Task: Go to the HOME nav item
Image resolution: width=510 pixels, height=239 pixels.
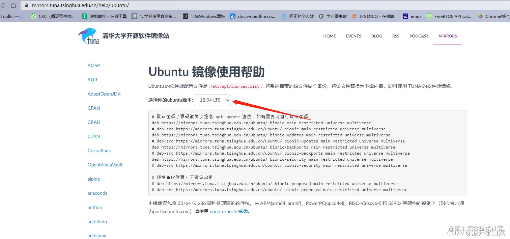Action: tap(330, 36)
